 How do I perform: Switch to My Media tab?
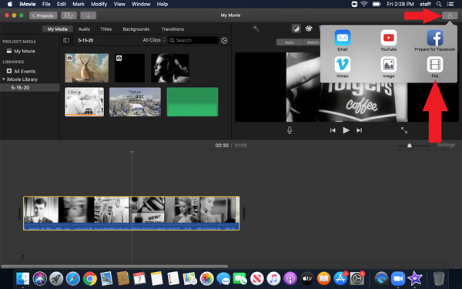[x=58, y=29]
